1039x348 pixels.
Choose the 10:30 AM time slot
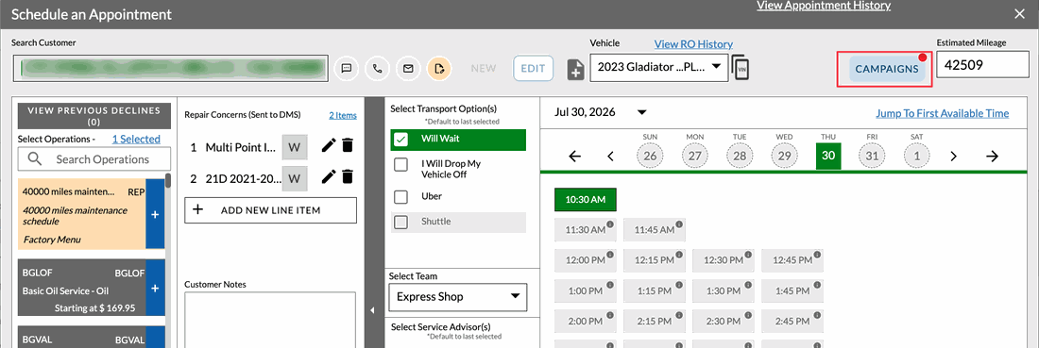586,199
